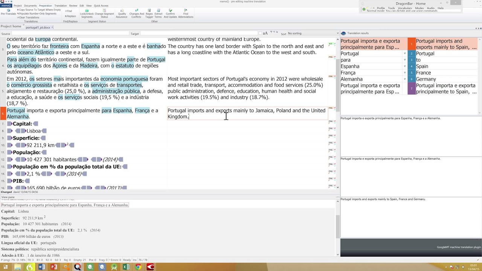This screenshot has width=482, height=271.
Task: Open Changes And Conflicts tool
Action: click(x=136, y=14)
